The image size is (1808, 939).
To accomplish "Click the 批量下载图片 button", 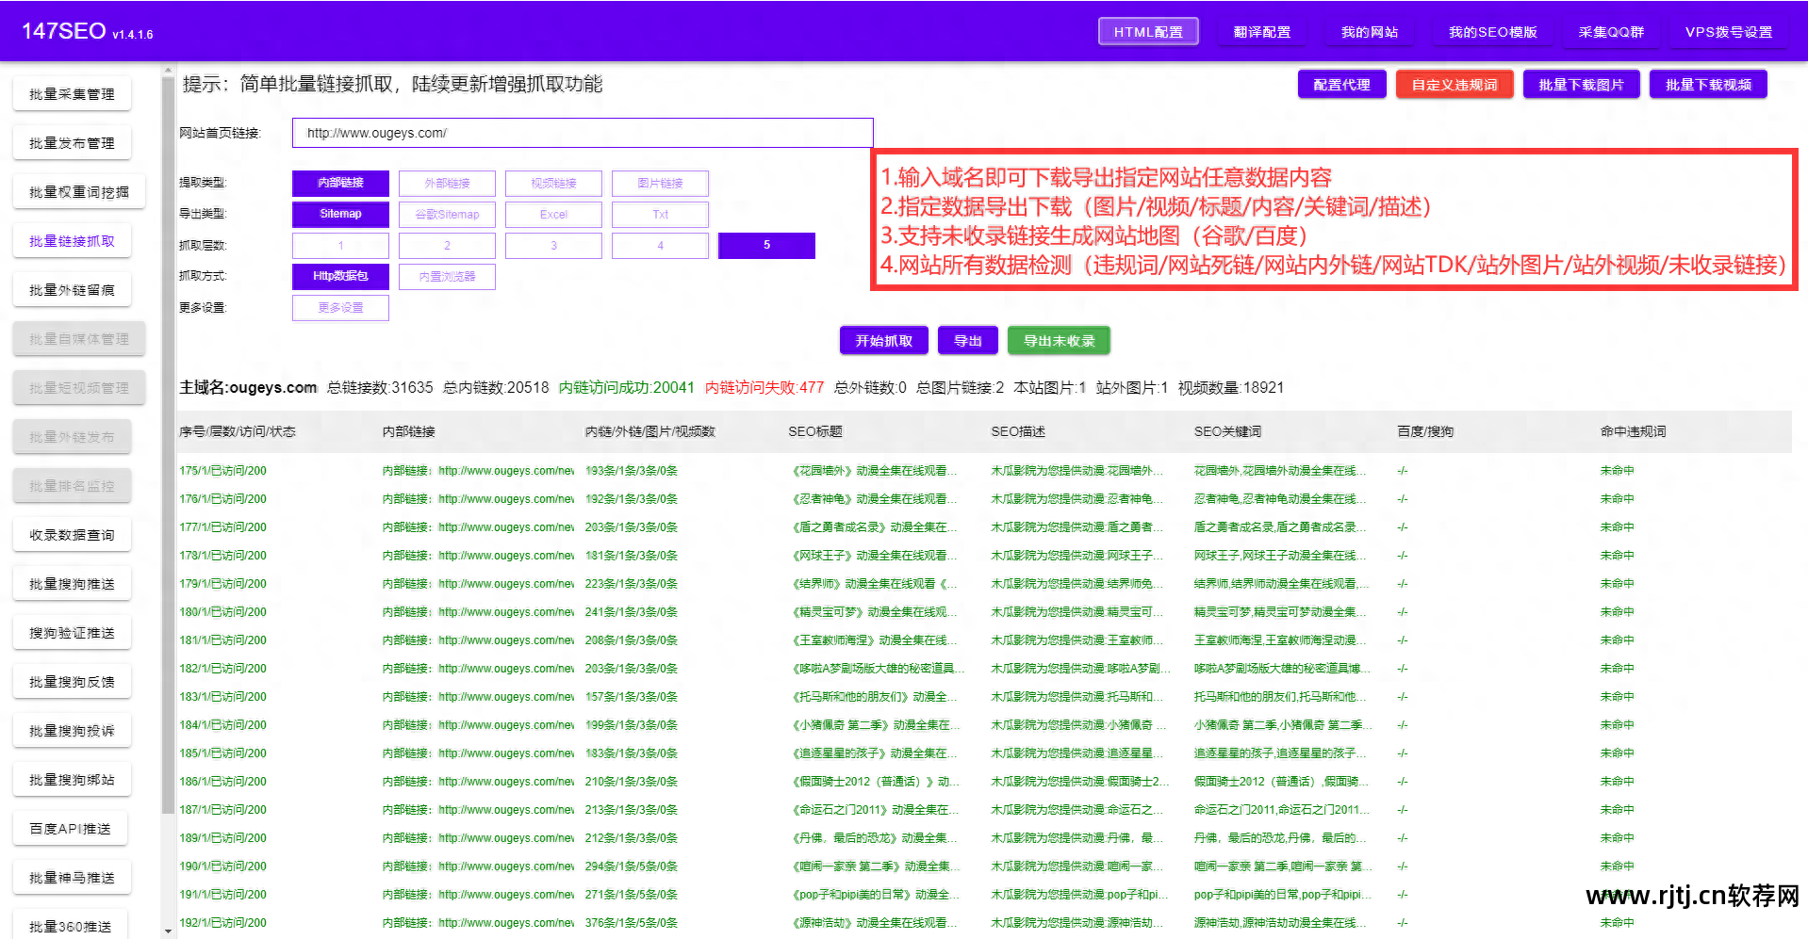I will [1581, 84].
